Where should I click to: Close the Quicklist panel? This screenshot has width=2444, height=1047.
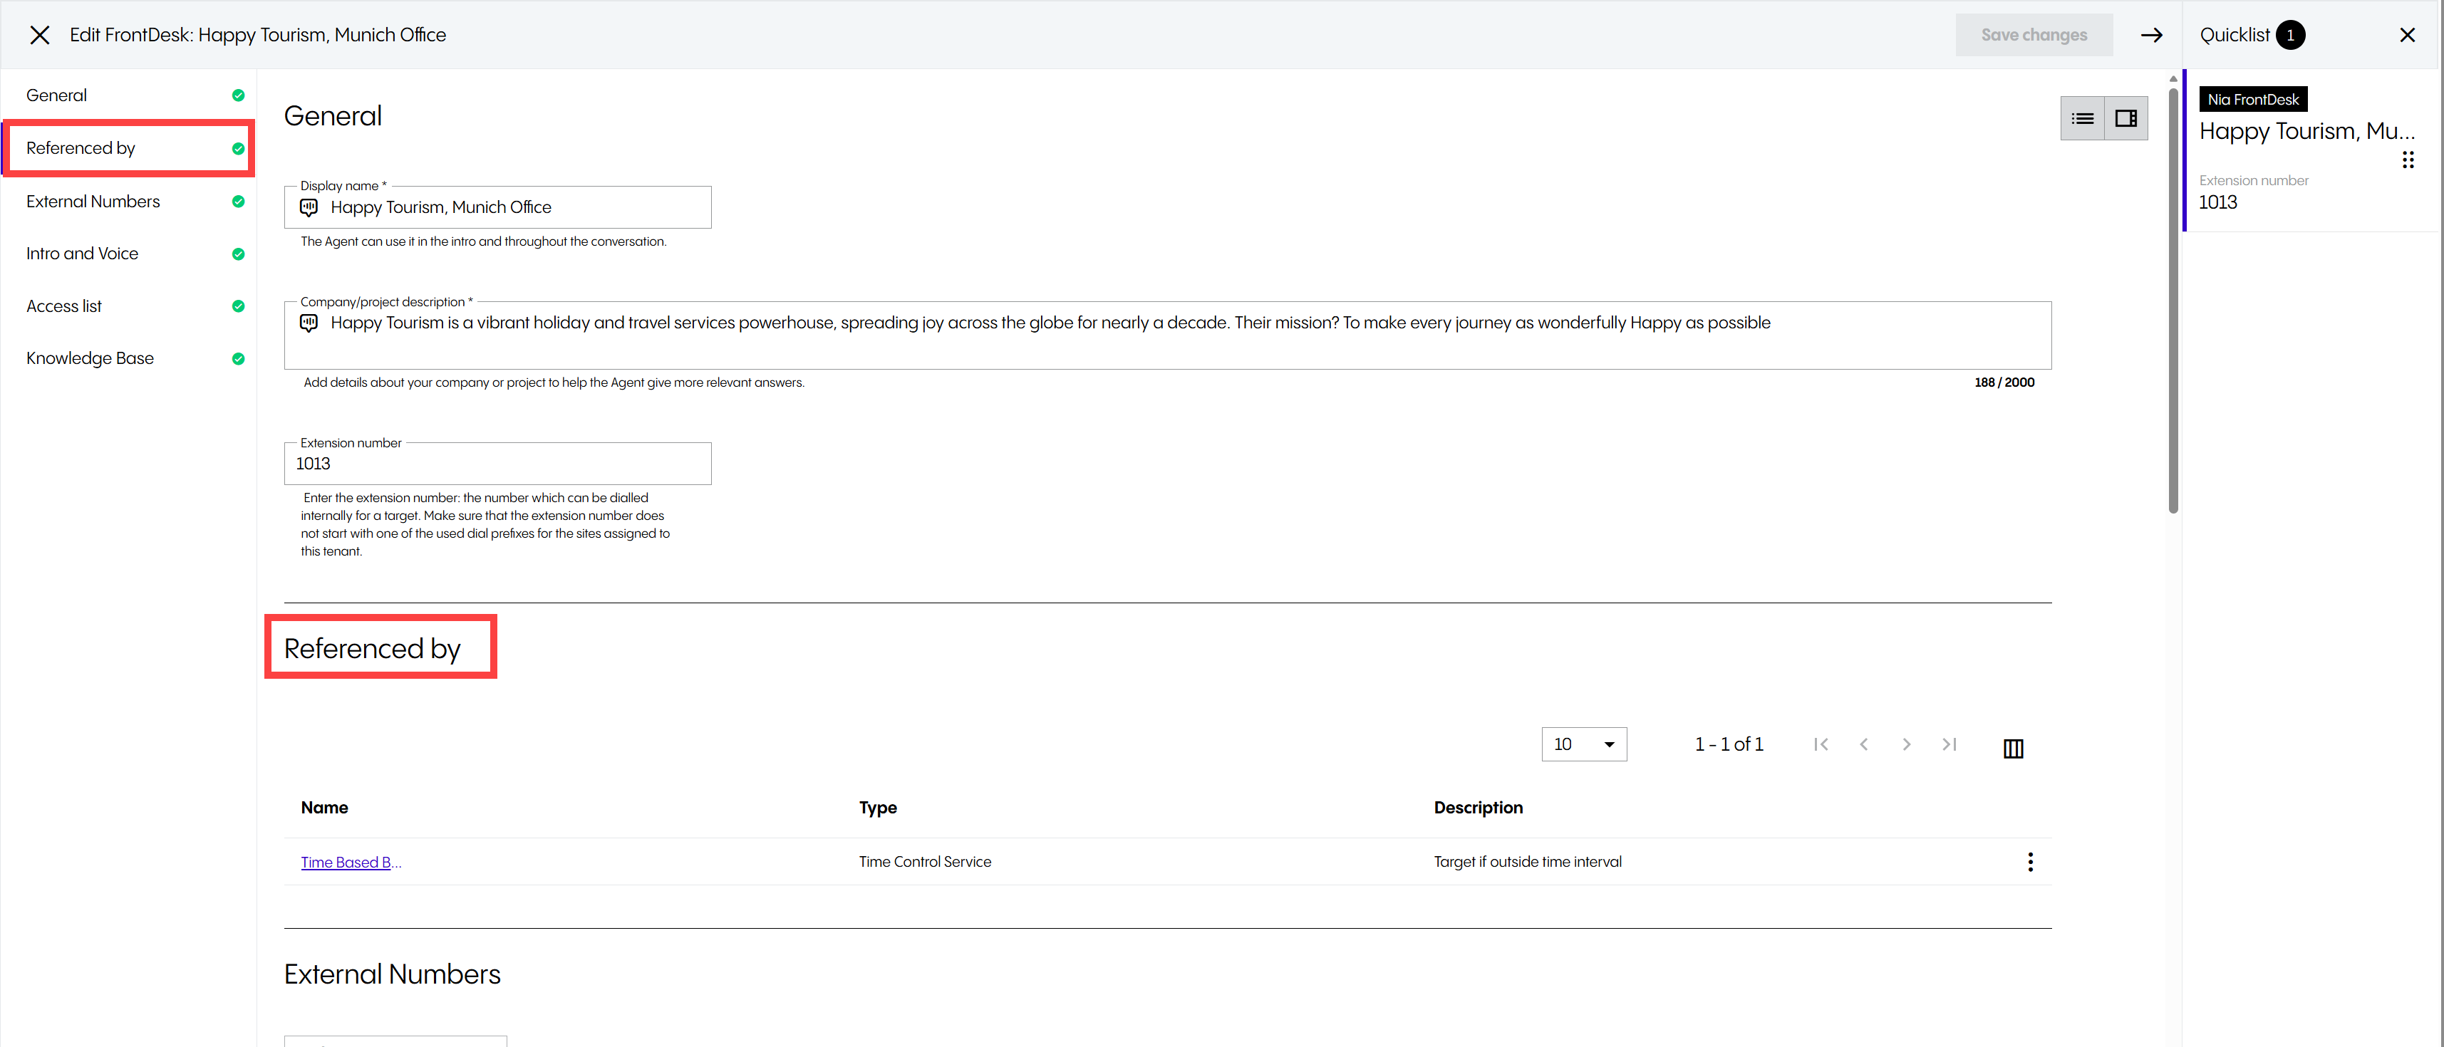(2407, 35)
